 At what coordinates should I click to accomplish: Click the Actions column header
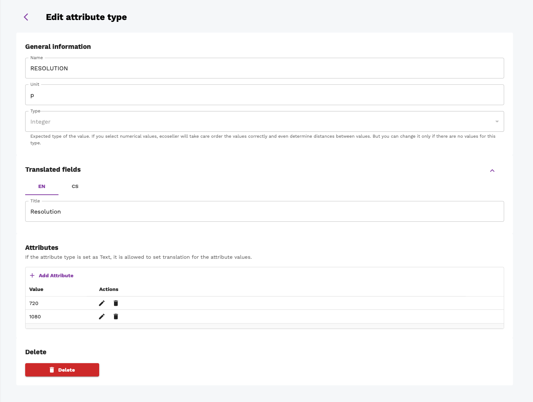(x=109, y=289)
